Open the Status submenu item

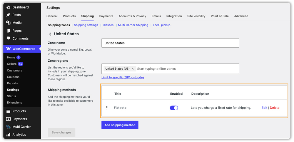(x=11, y=96)
